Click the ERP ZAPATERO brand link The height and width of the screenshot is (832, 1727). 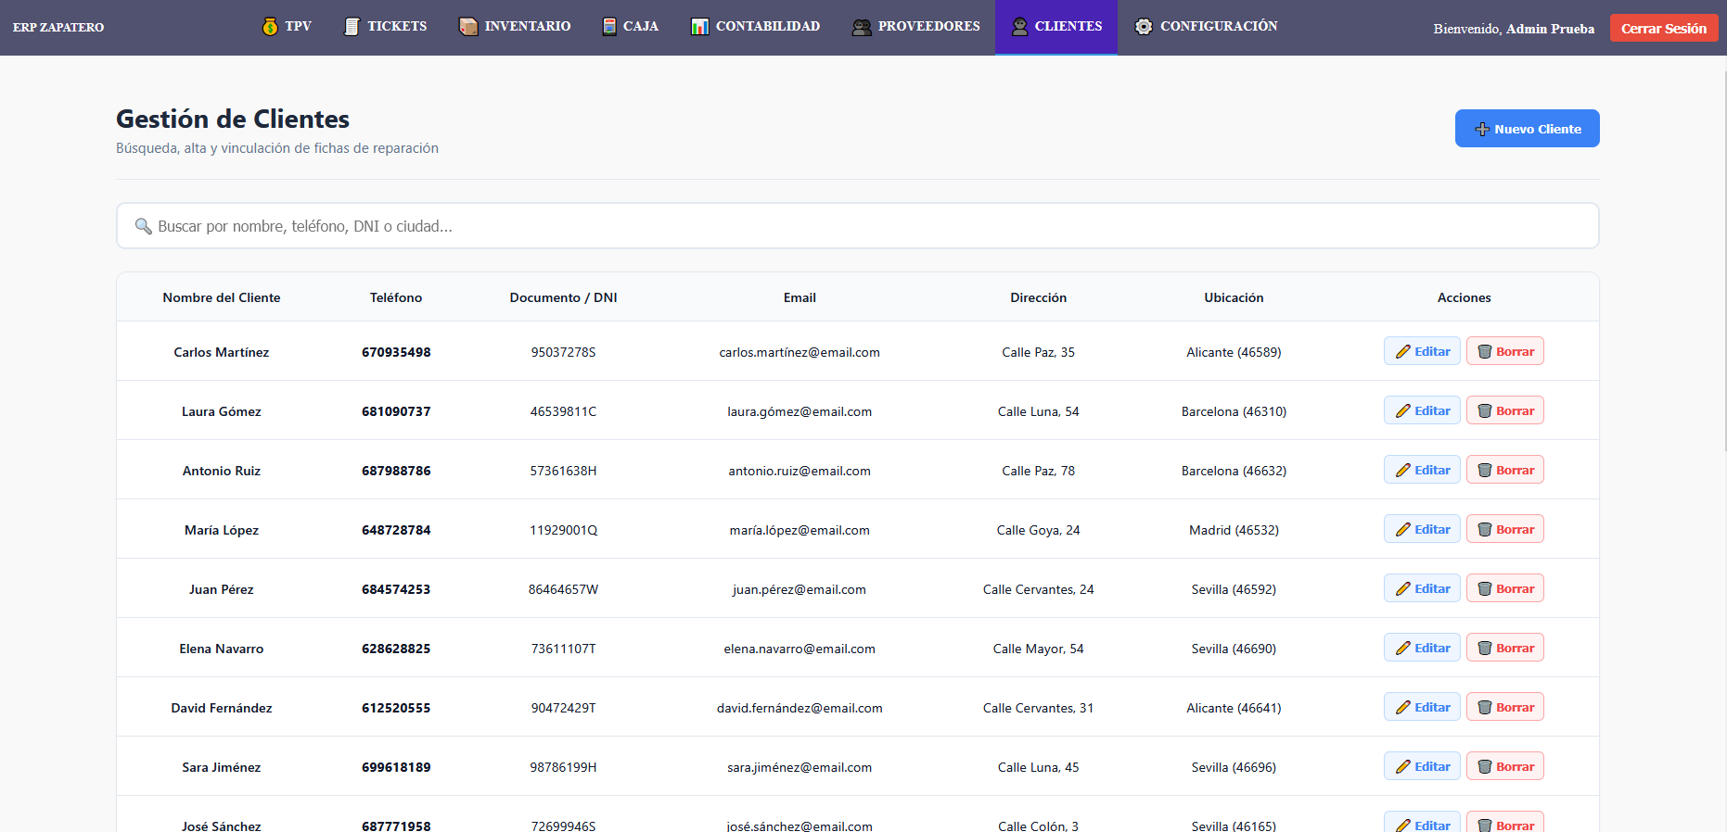pos(58,27)
